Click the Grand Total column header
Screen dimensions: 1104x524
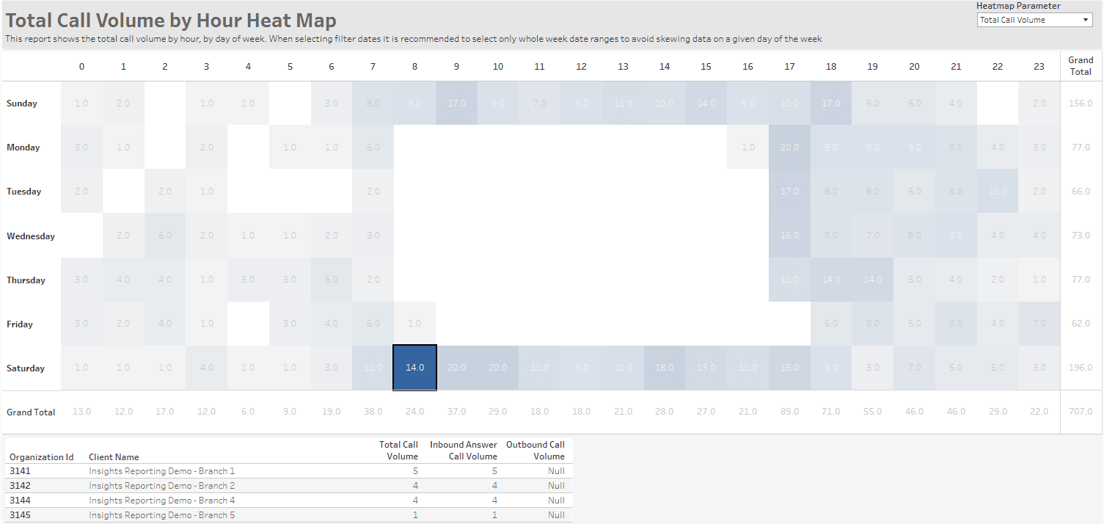click(1081, 66)
